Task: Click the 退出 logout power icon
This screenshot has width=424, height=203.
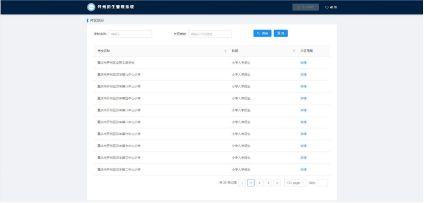Action: [327, 7]
